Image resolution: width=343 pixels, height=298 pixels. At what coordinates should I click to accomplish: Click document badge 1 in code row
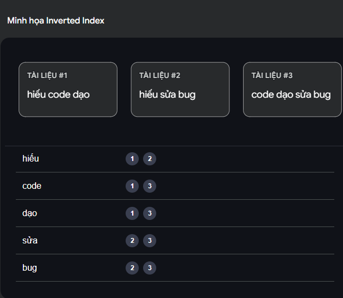coord(132,186)
